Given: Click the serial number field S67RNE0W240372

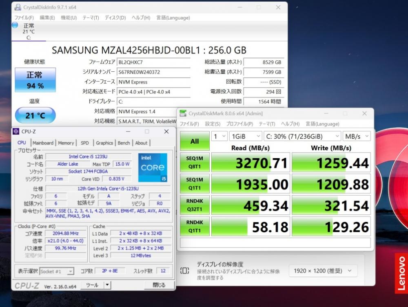Looking at the screenshot, I should coord(153,72).
